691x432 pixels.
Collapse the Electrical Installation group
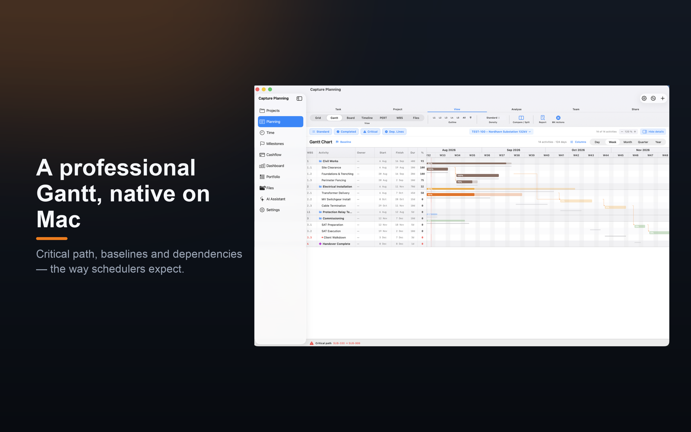[x=320, y=187]
